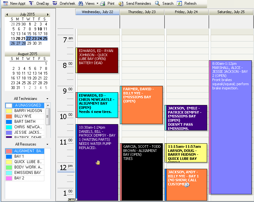Open the Marshall, Alice appointment on Saturday
The image size is (254, 202).
pos(231,128)
